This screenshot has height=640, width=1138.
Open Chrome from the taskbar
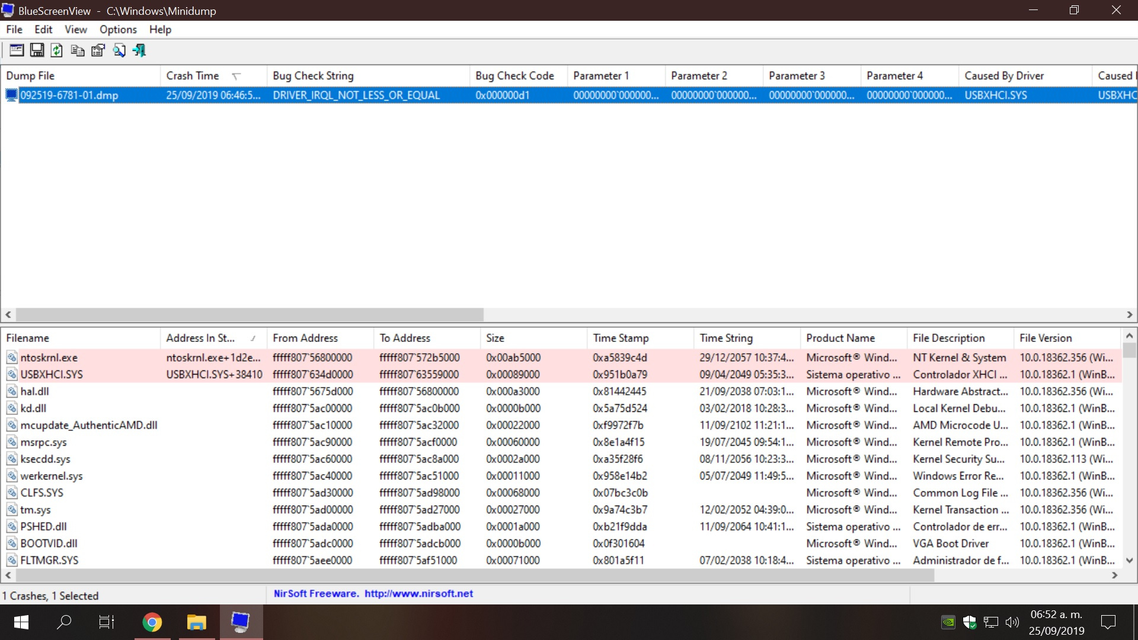tap(152, 622)
